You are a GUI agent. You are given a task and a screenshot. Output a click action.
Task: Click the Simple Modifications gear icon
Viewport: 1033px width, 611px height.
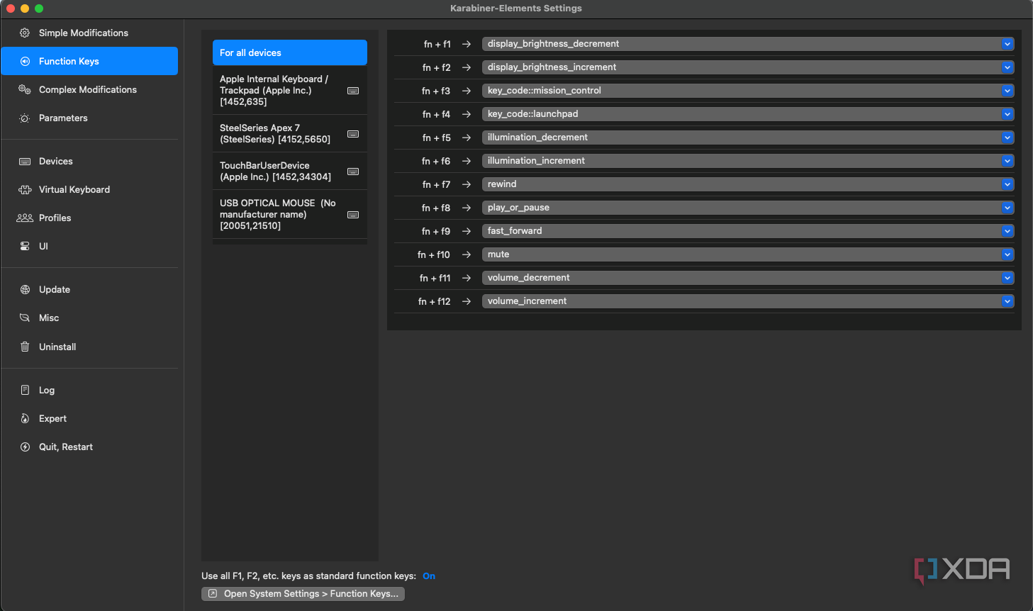[x=25, y=33]
